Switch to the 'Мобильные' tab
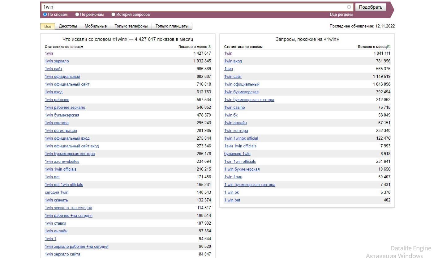Screen dimensions: 438x258 click(96, 26)
